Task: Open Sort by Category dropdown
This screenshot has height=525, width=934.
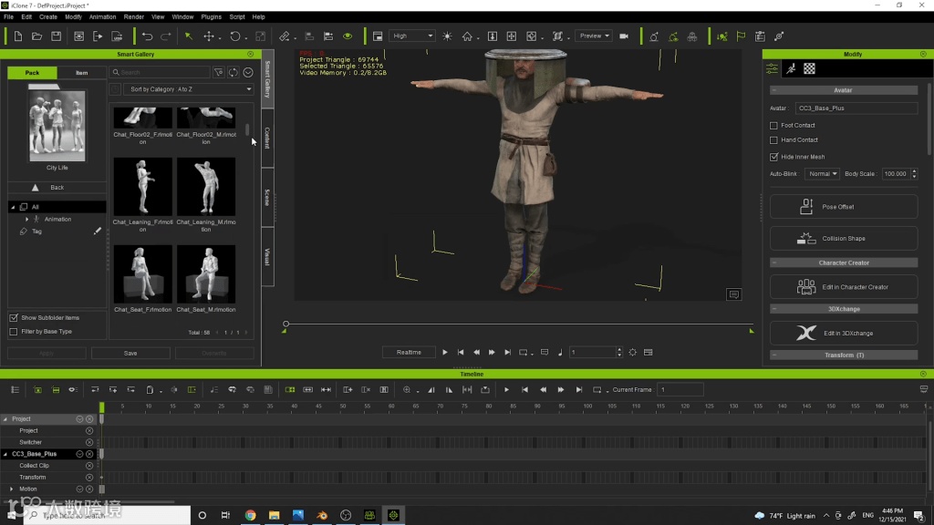Action: [188, 89]
